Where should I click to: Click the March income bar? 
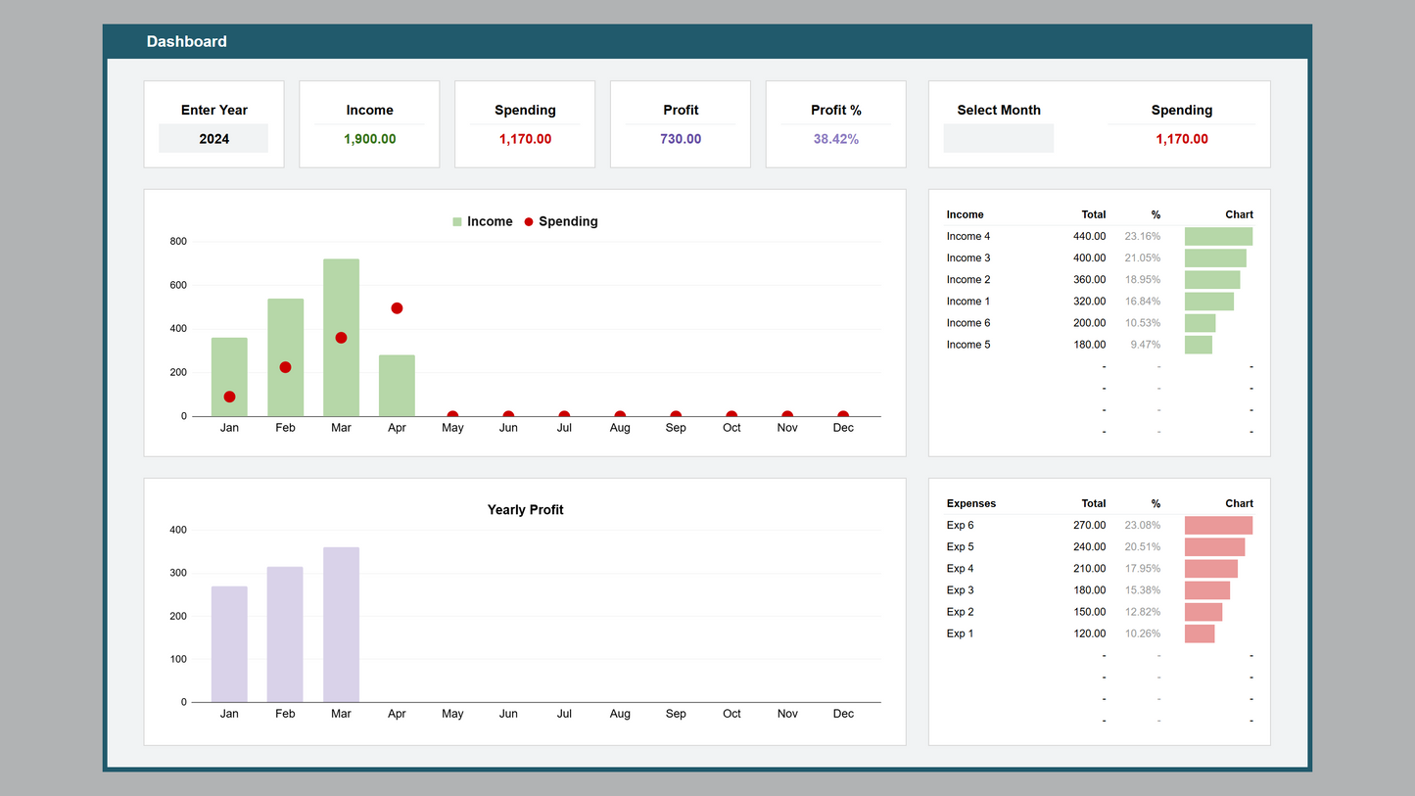point(341,338)
